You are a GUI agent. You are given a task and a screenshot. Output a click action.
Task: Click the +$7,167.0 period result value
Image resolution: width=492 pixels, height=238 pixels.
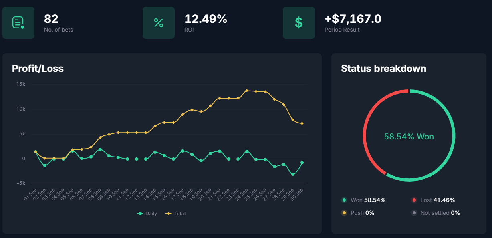point(353,19)
